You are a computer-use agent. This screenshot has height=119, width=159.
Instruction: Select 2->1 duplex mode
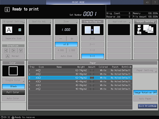pyautogui.click(x=93, y=44)
